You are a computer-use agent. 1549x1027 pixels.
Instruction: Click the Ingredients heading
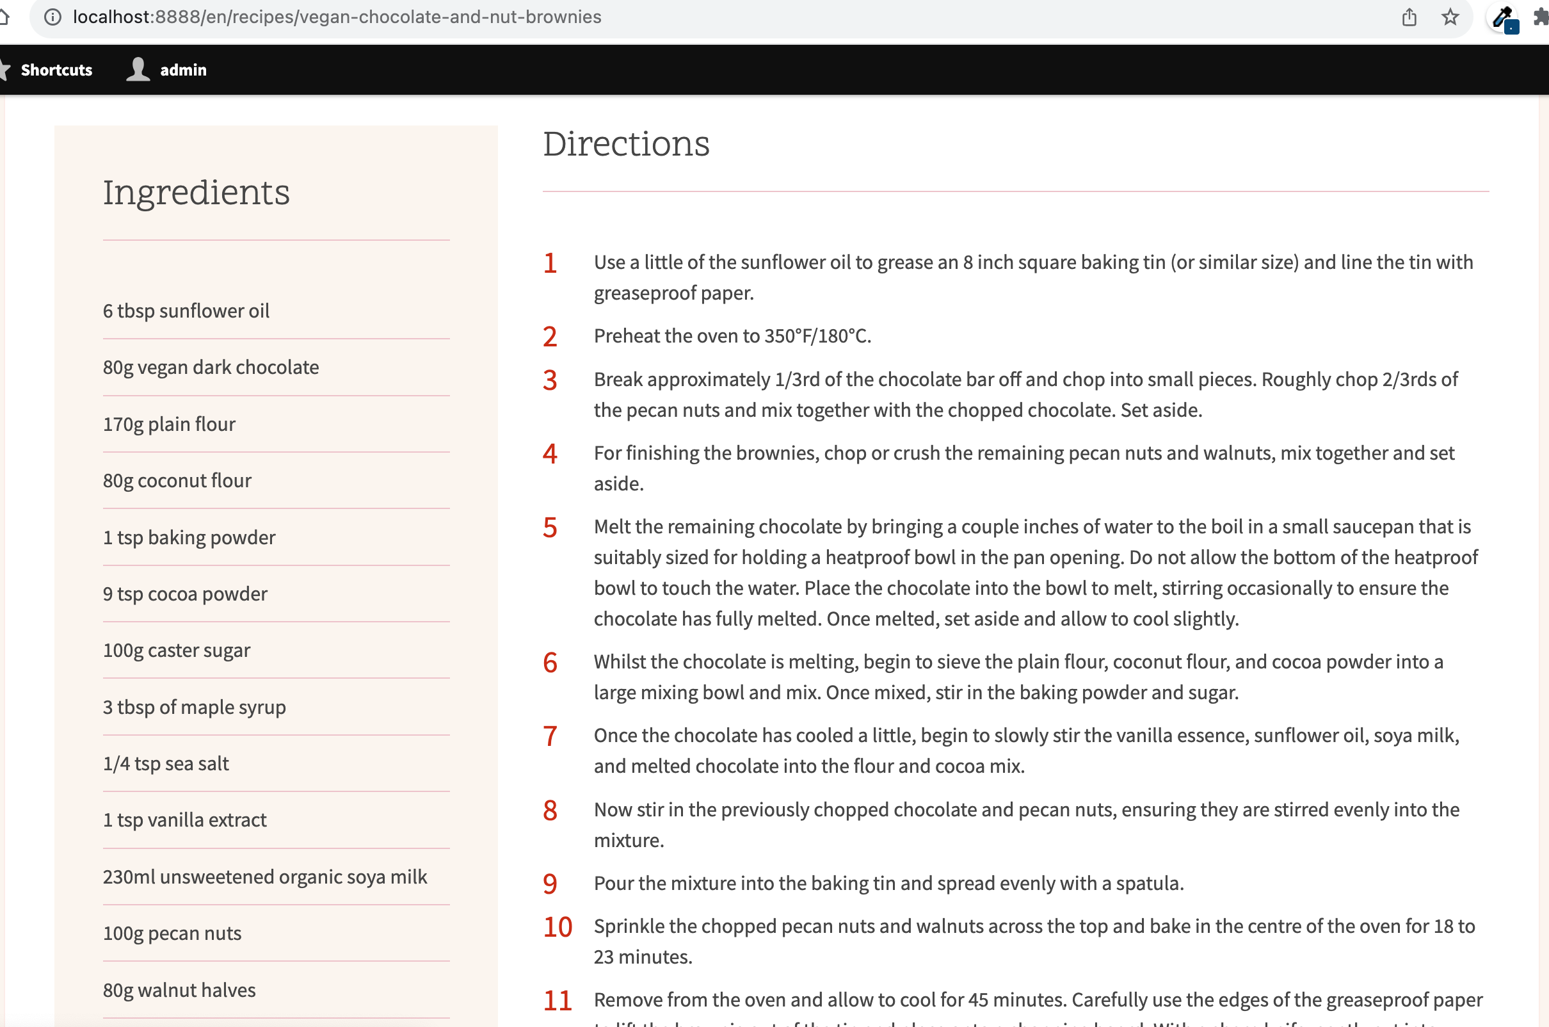pos(197,193)
